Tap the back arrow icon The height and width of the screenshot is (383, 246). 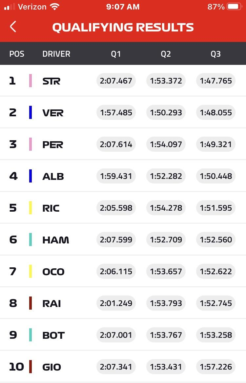tap(13, 27)
